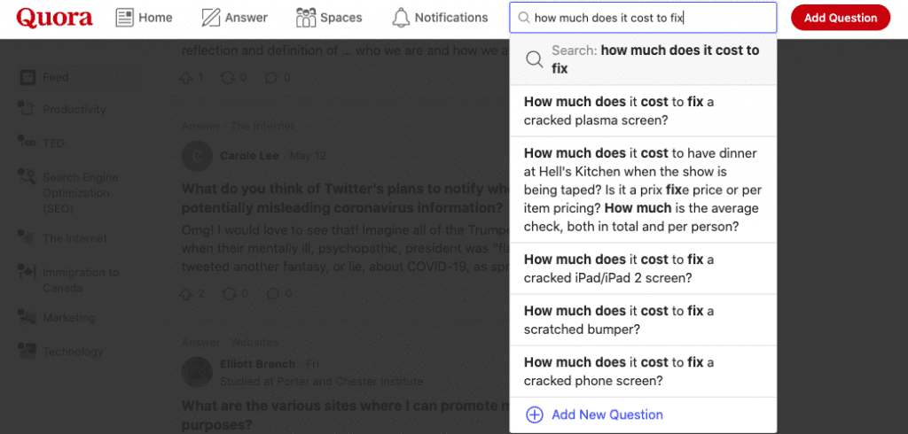Select cracked iPad/iPad 2 screen suggestion
This screenshot has height=434, width=908.
[643, 268]
